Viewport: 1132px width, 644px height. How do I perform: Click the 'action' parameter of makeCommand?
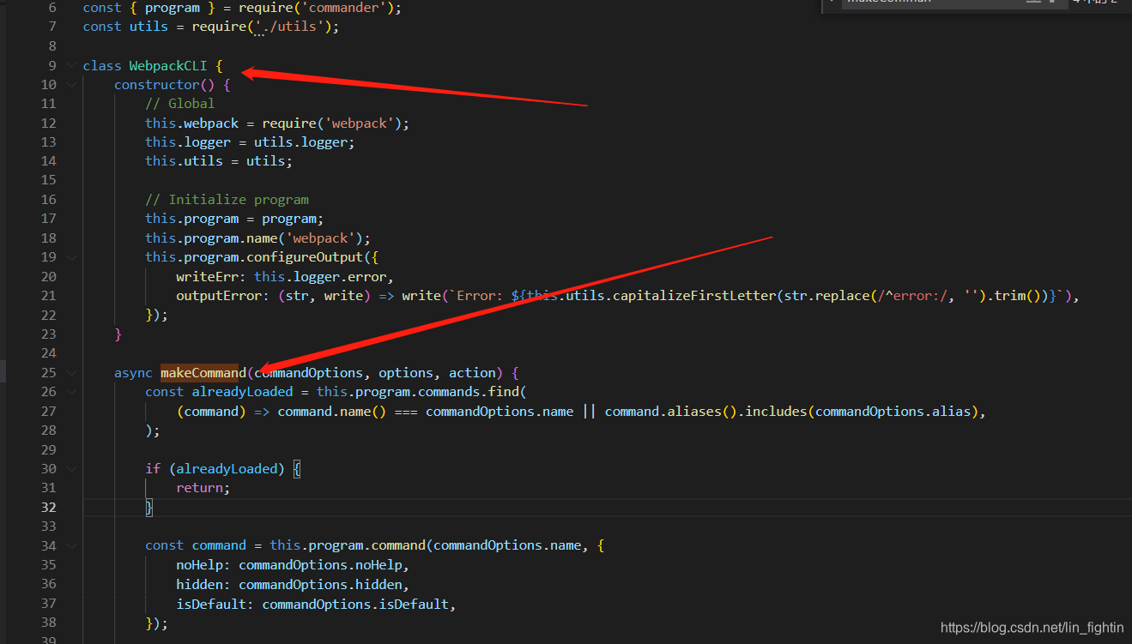472,372
